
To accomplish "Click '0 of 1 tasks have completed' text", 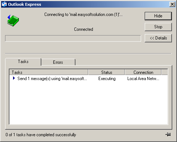I will 41,135.
